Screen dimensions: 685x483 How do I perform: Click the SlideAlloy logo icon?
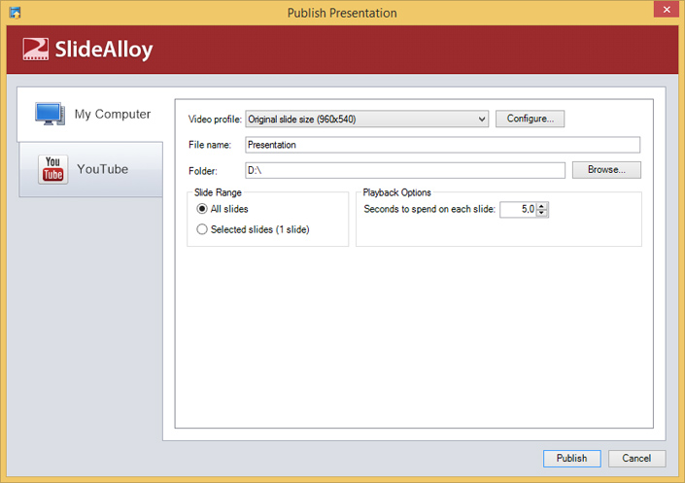pos(35,49)
